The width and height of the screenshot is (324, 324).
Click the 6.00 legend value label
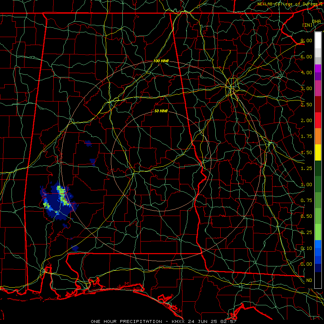tap(306, 57)
